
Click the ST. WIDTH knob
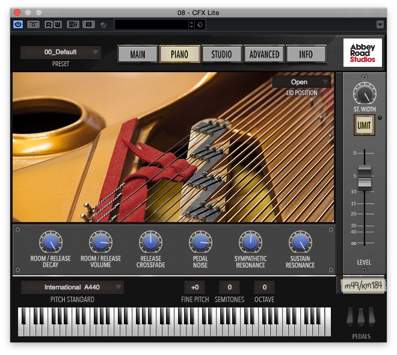coord(365,93)
